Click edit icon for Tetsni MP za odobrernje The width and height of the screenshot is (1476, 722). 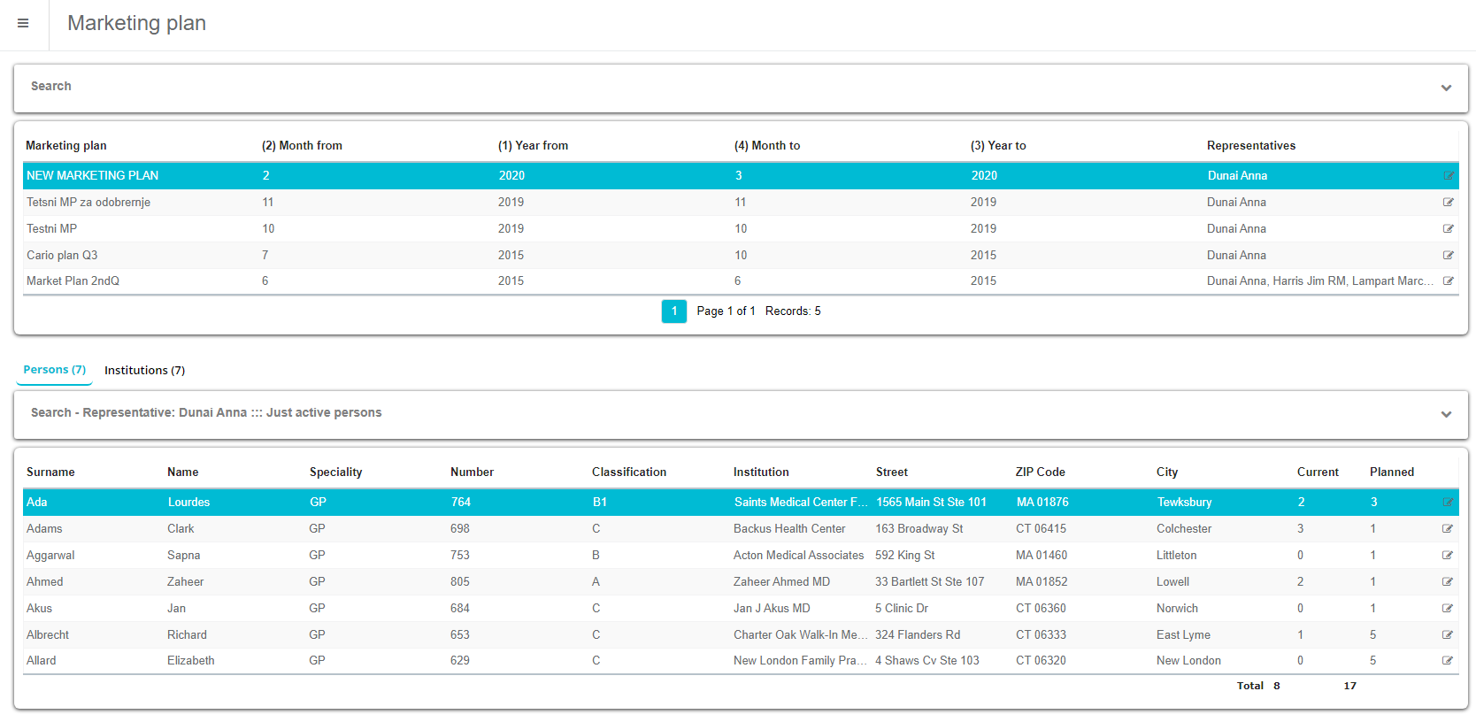(1448, 203)
